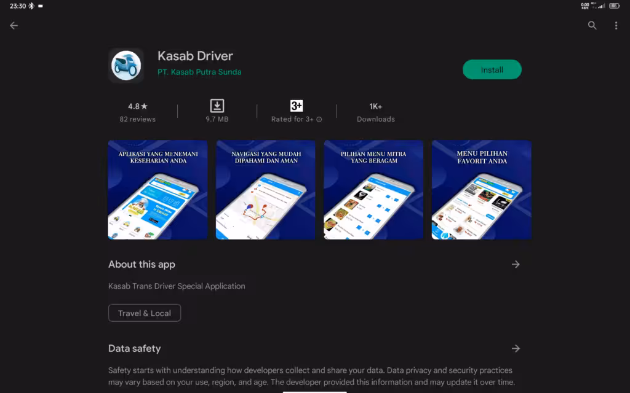The width and height of the screenshot is (630, 393).
Task: Open the Data safety heading
Action: pyautogui.click(x=134, y=349)
